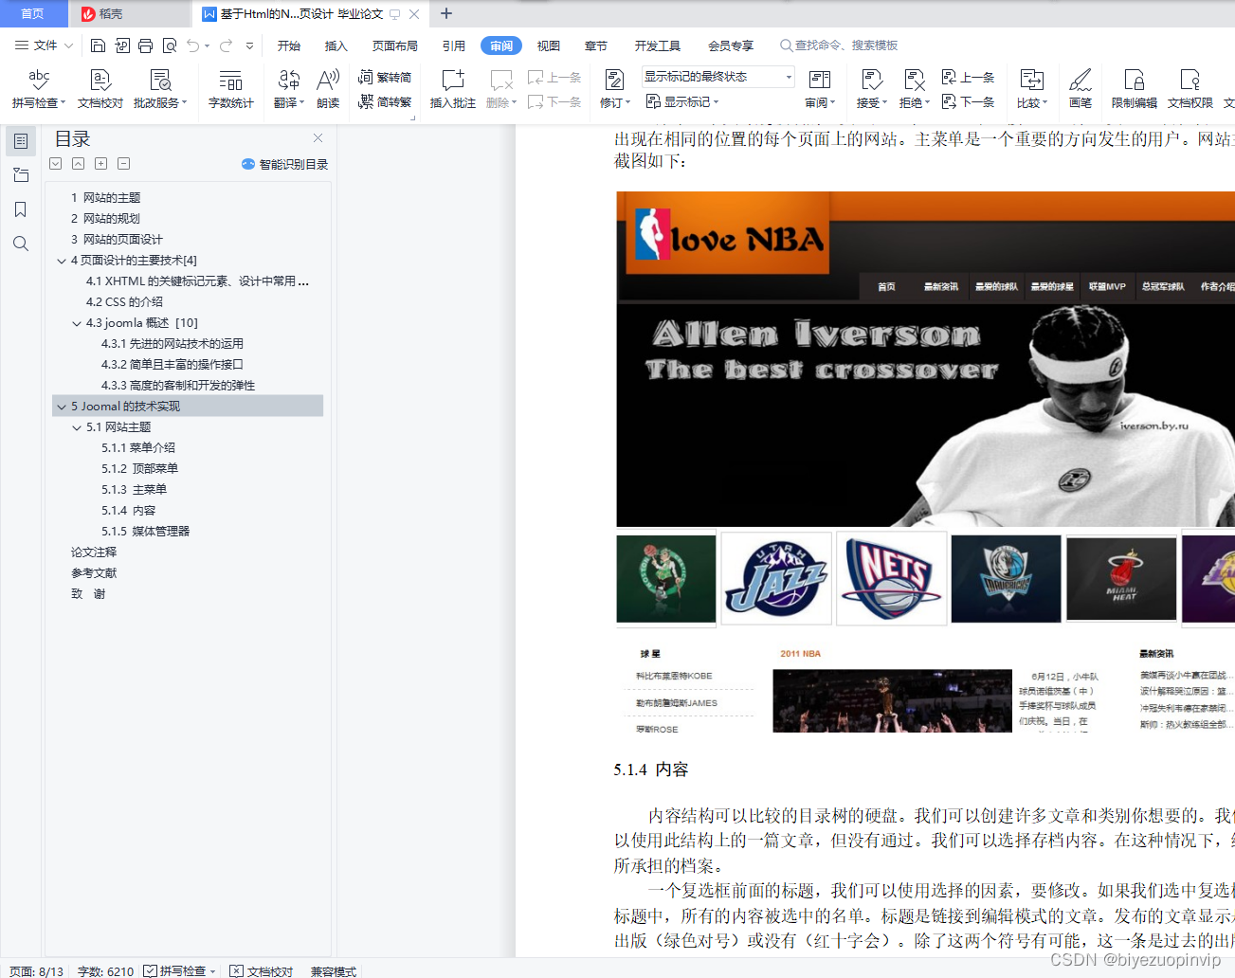Switch to 插入 ribbon tab
This screenshot has width=1235, height=978.
coord(336,45)
